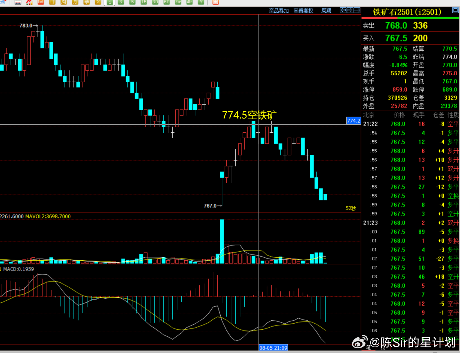This screenshot has width=460, height=353.
Task: Select the daily (日) chart period
Action: pyautogui.click(x=52, y=2)
